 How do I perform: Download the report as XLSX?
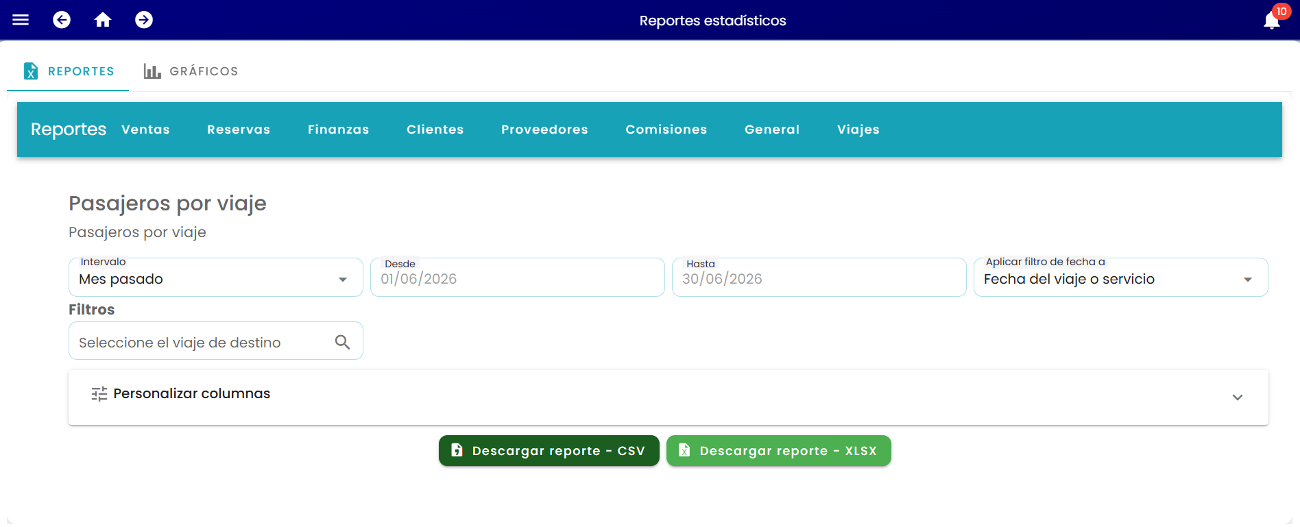(x=779, y=451)
